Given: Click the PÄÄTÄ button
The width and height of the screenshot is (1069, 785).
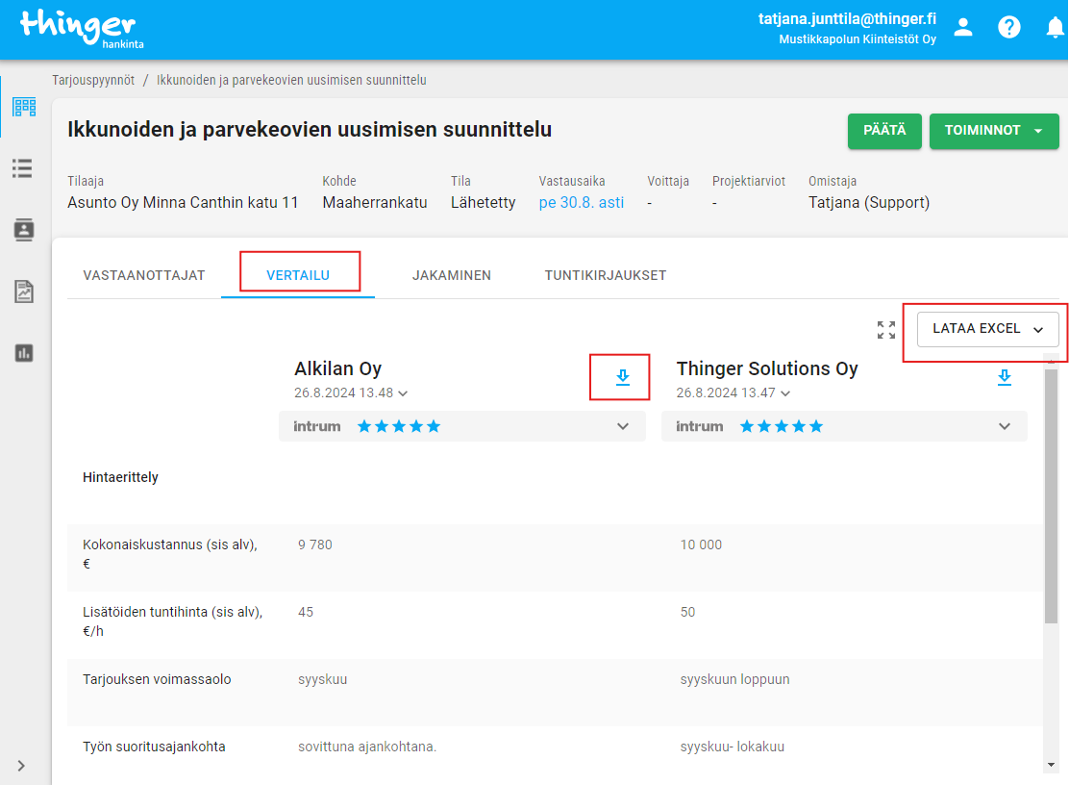Looking at the screenshot, I should [x=884, y=130].
